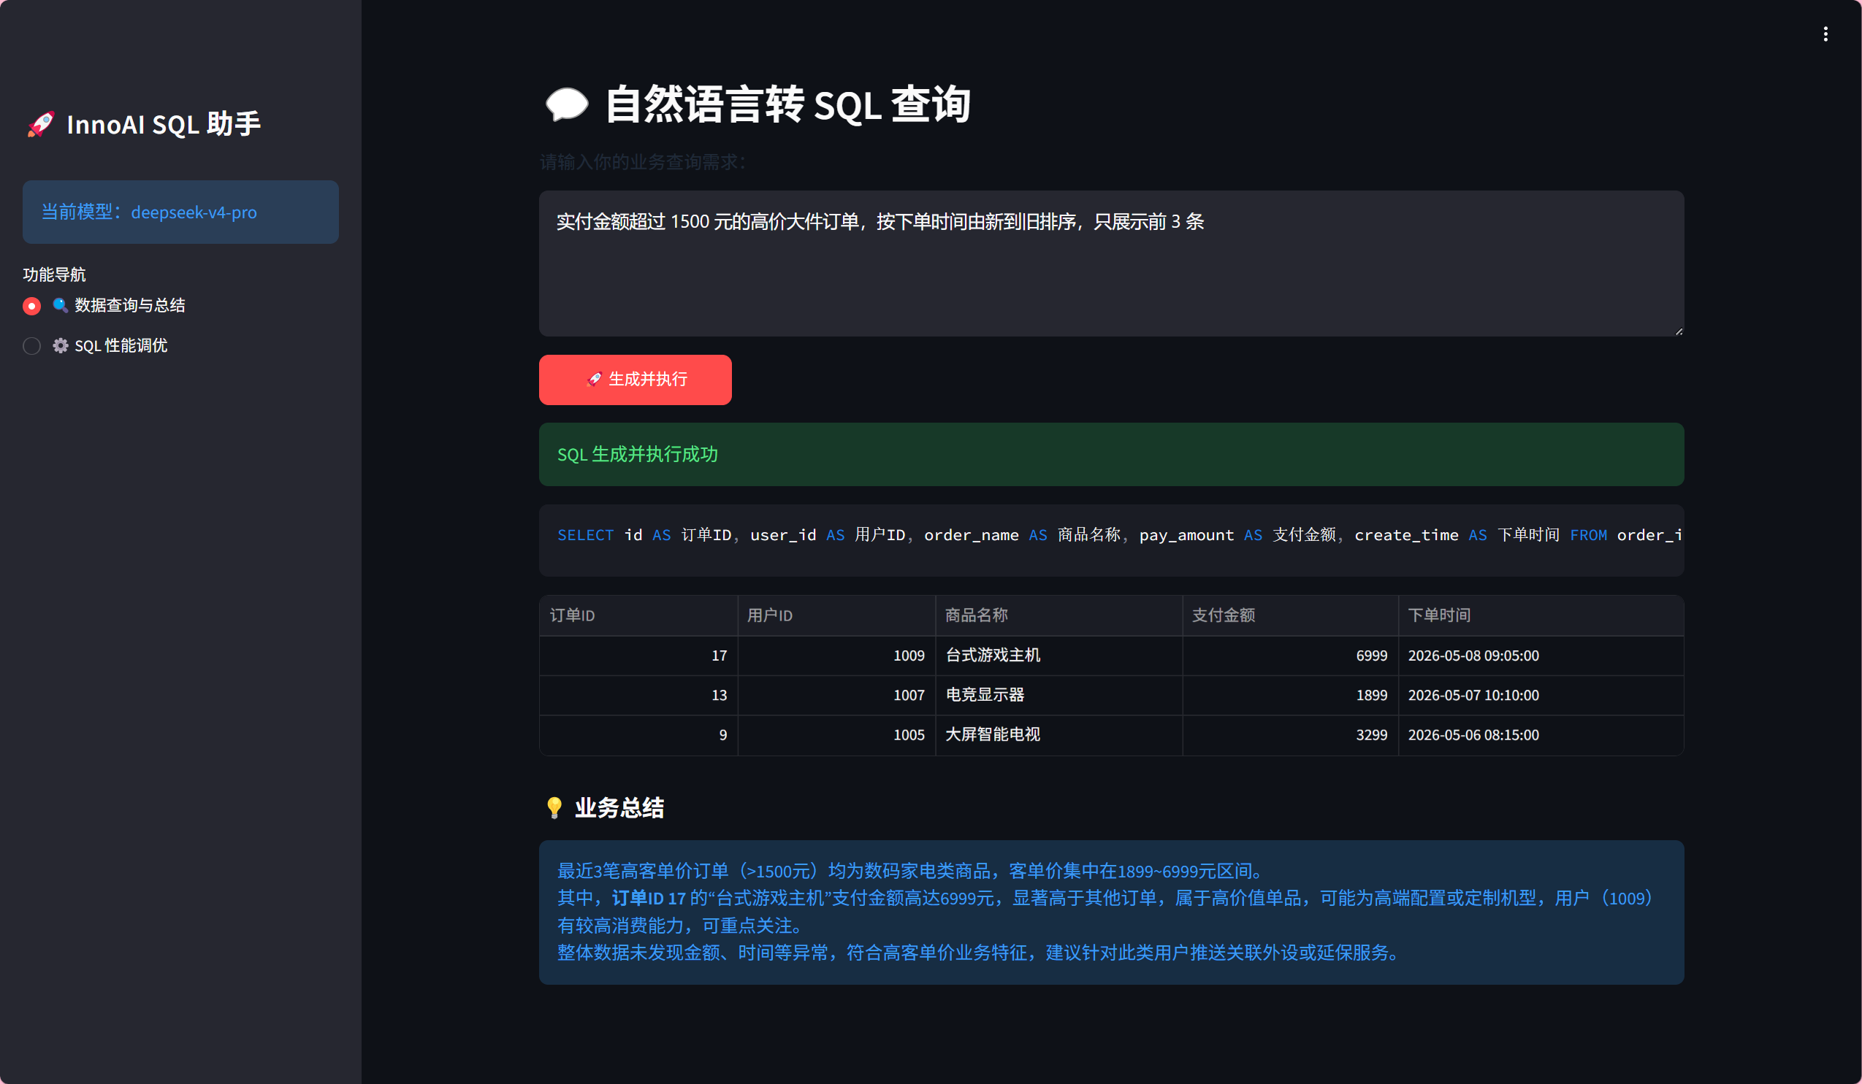
Task: Click the 电竞显示器 cell
Action: [1058, 696]
